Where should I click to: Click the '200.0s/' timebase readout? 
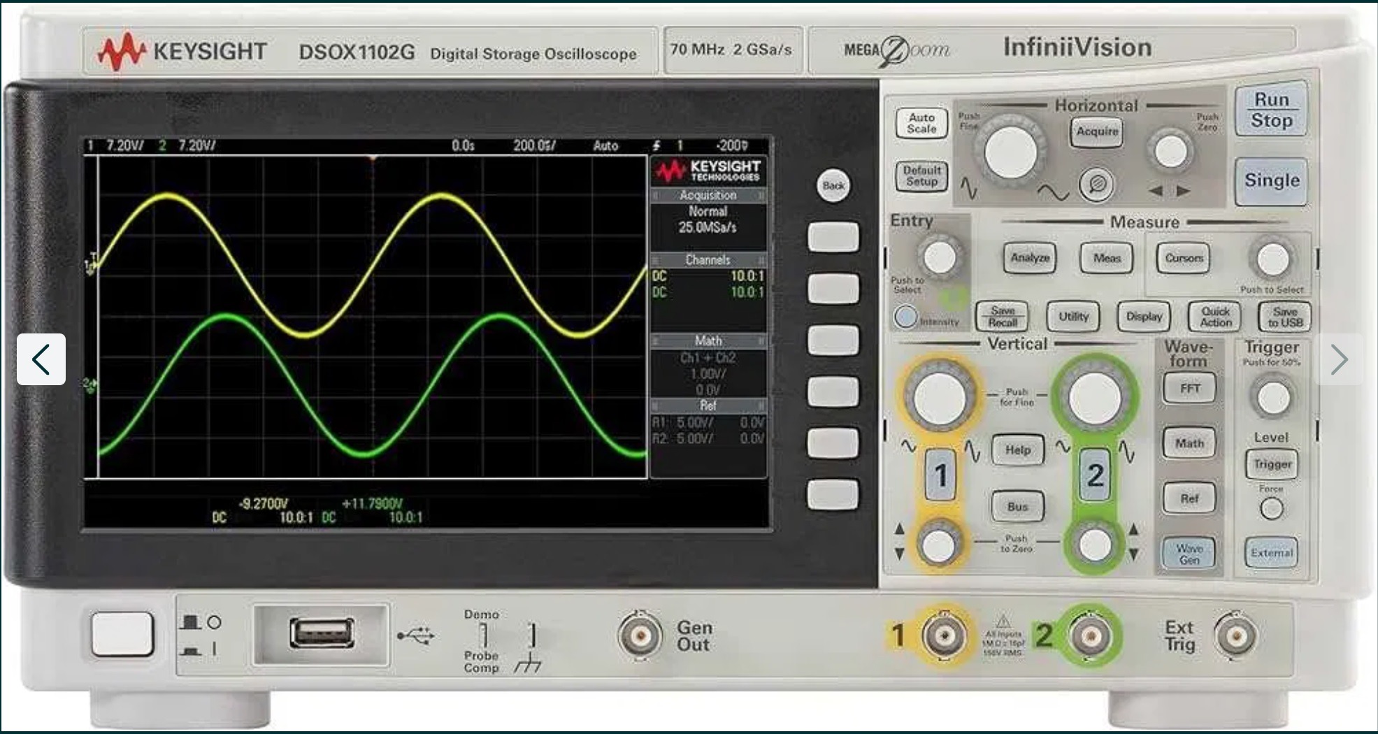(x=534, y=145)
